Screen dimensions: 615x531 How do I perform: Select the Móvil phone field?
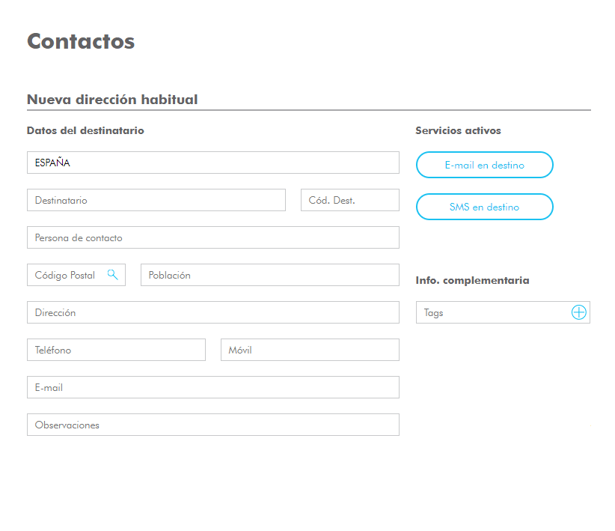pos(310,350)
